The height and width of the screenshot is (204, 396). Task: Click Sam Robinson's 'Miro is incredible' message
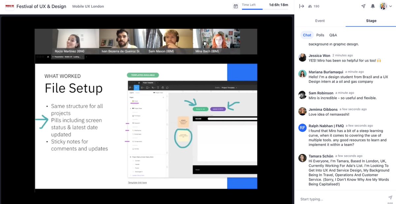pos(343,98)
